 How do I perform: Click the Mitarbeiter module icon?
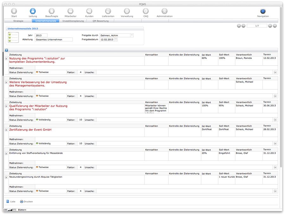(70, 11)
